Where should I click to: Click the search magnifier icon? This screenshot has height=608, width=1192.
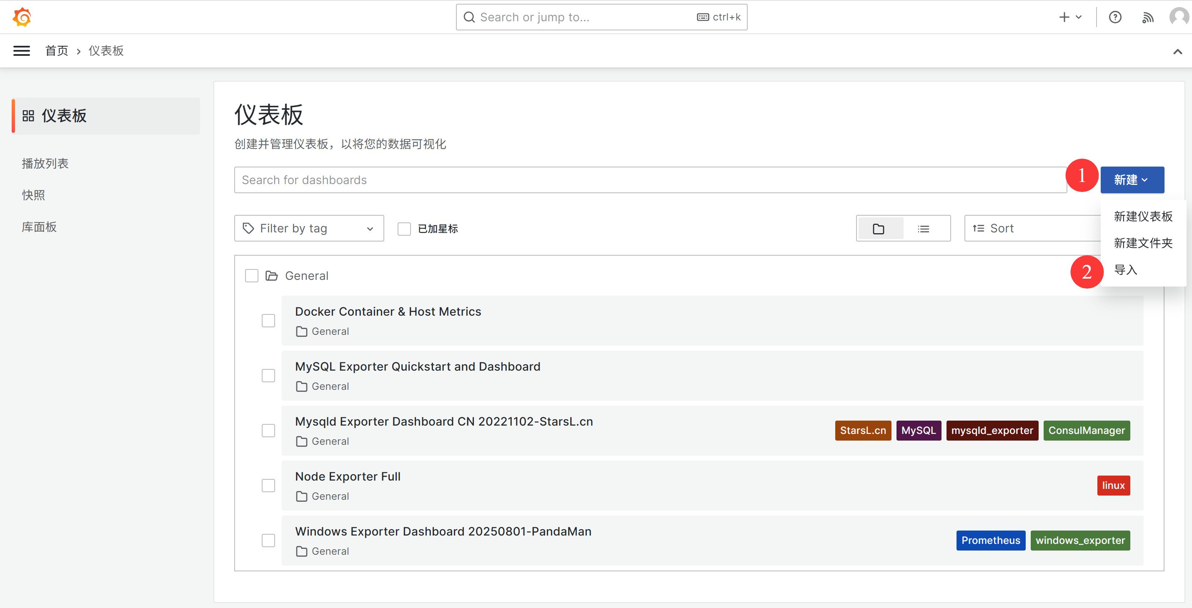point(469,17)
